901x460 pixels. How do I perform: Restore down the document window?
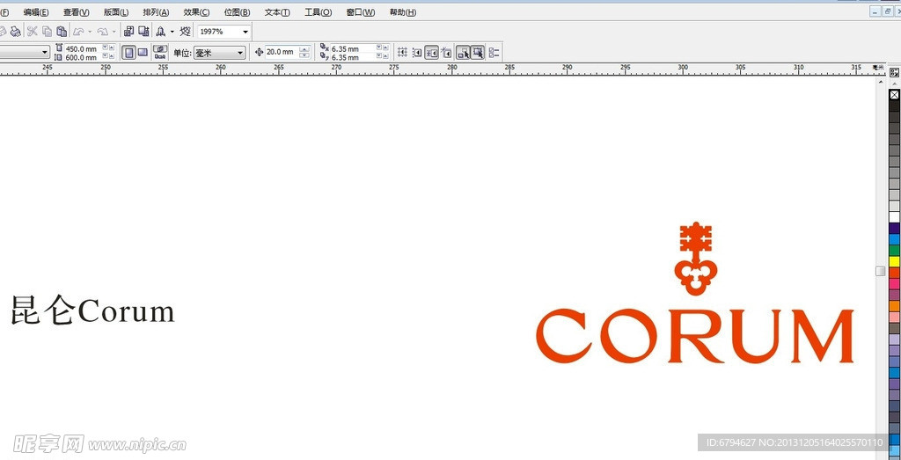[888, 11]
